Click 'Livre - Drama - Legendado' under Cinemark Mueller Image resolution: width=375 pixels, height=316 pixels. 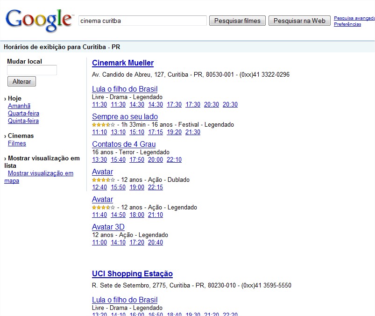(x=127, y=97)
